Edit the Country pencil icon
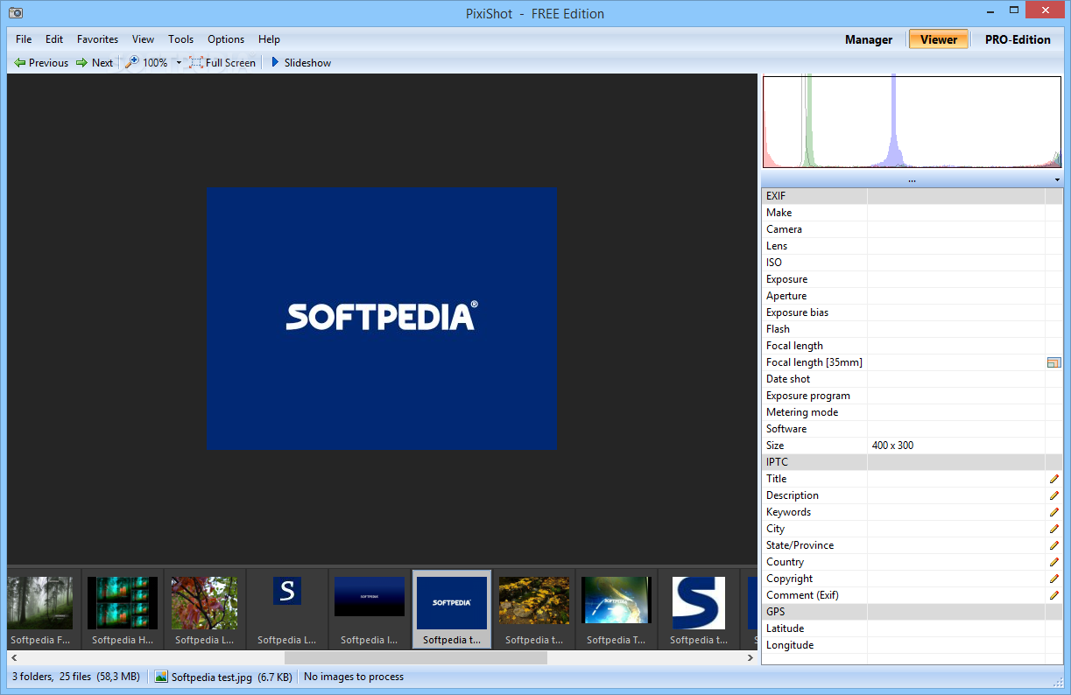 pos(1053,562)
